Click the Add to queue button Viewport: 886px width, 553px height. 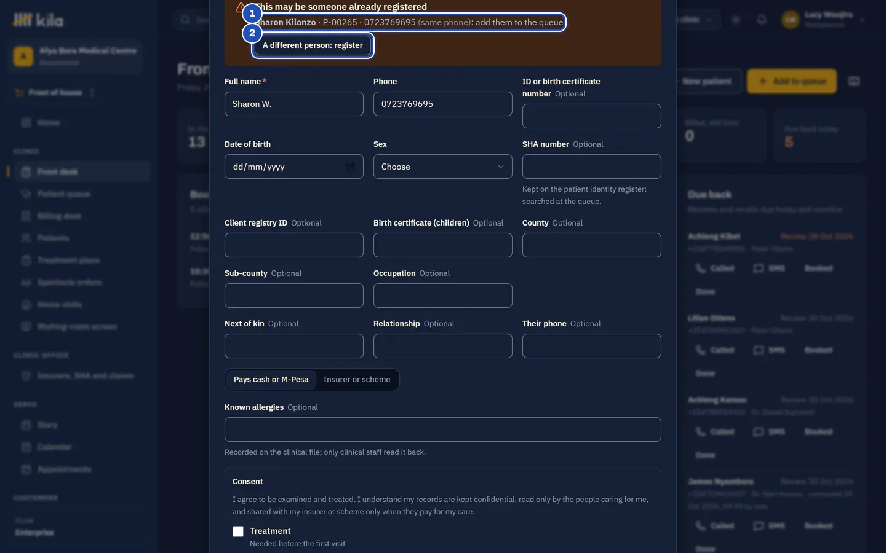click(792, 81)
